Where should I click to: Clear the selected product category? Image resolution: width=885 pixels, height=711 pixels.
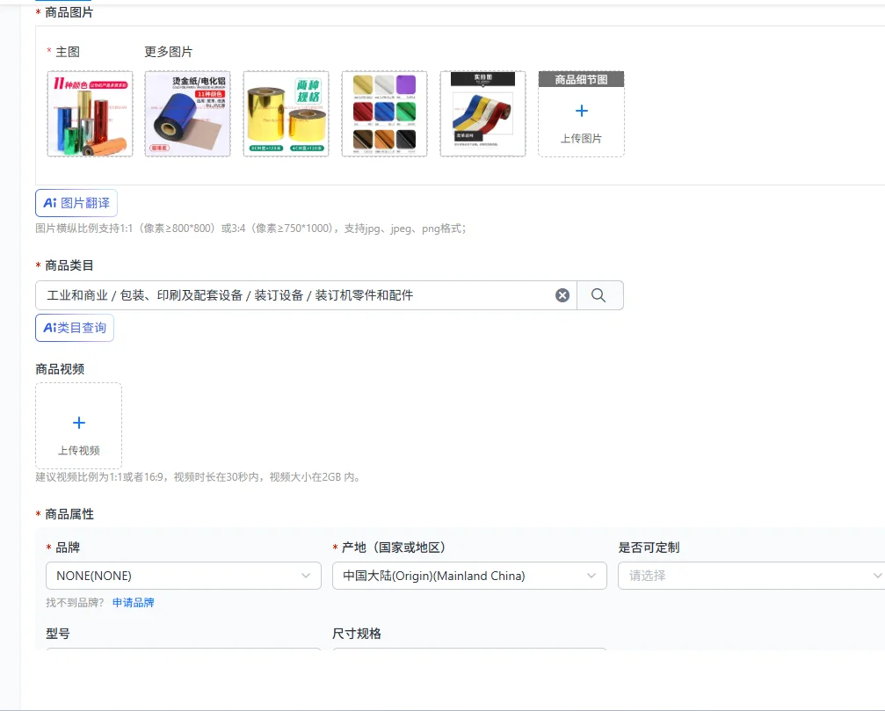click(562, 295)
